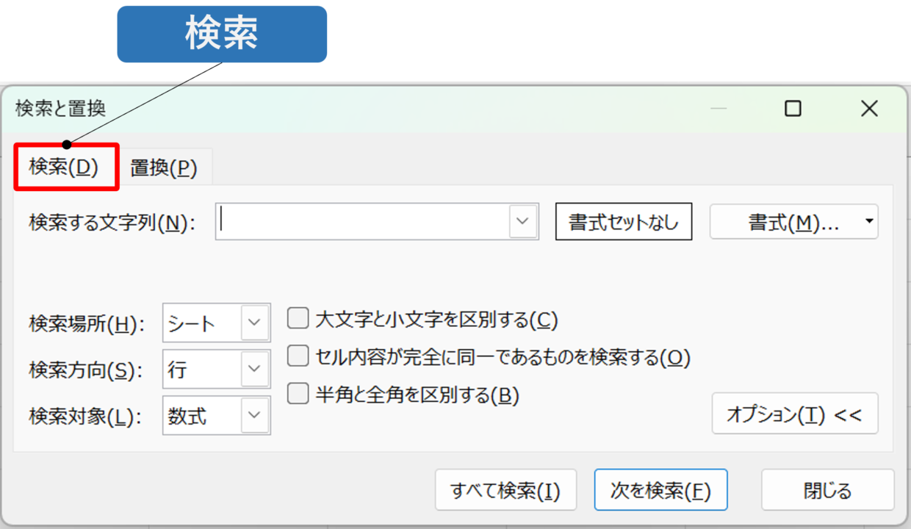Check セル内容が完全に同一であるものを検索する option

click(x=298, y=356)
